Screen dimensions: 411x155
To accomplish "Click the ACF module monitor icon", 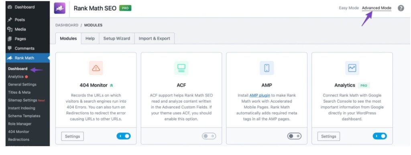I will tap(181, 68).
